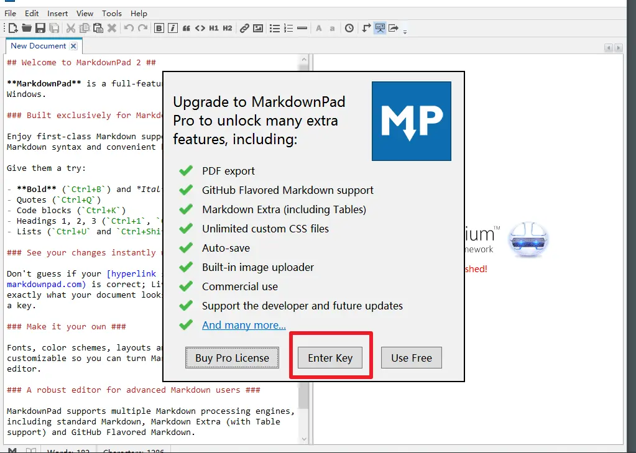Viewport: 636px width, 453px height.
Task: Click the delete X icon in toolbar
Action: 112,28
